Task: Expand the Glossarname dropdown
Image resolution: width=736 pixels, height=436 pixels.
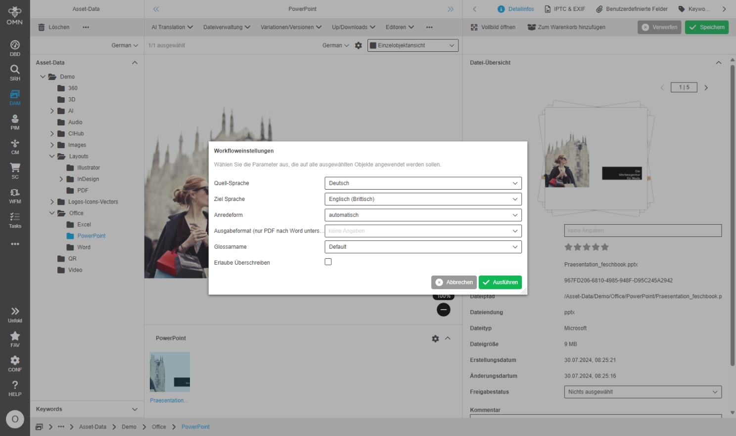Action: (x=422, y=247)
